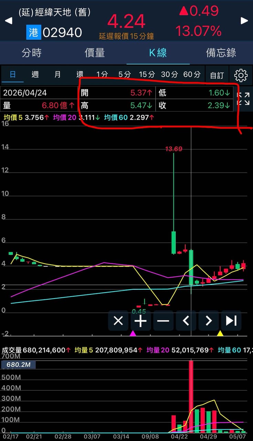Go to previous stock with left arrow
The width and height of the screenshot is (253, 441).
9,21
